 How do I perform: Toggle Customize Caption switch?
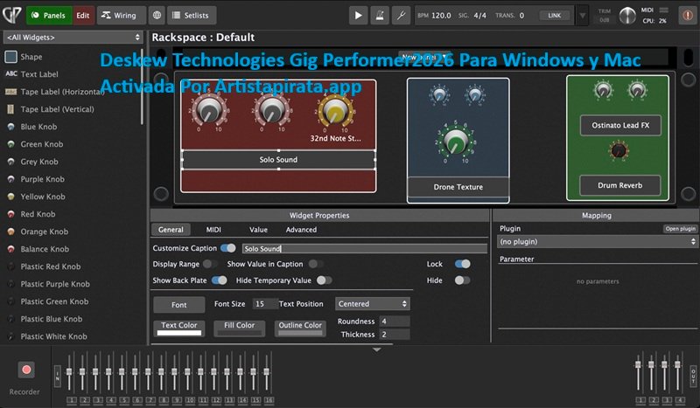coord(228,248)
